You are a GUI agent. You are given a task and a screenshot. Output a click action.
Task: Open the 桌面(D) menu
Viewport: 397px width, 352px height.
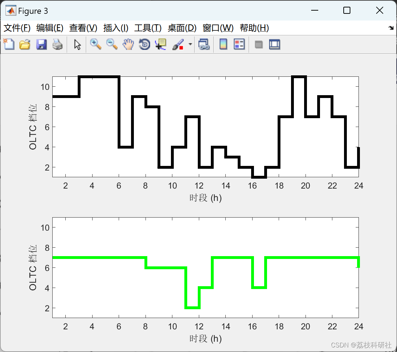coord(182,28)
